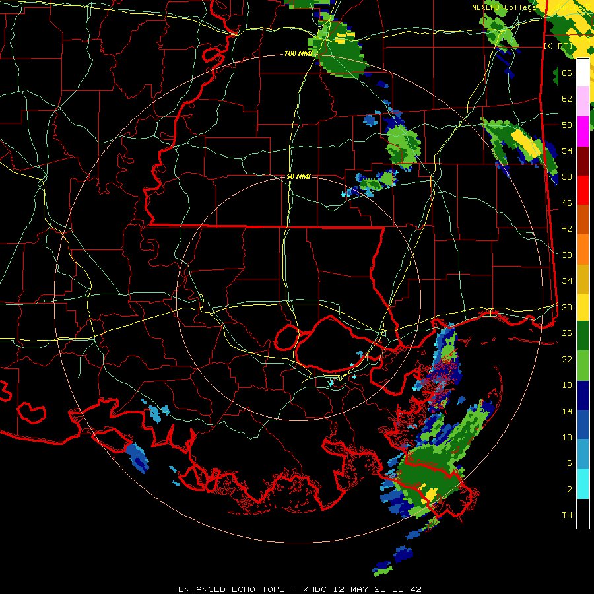The height and width of the screenshot is (594, 594).
Task: Click the legend scale value 50
Action: point(567,177)
